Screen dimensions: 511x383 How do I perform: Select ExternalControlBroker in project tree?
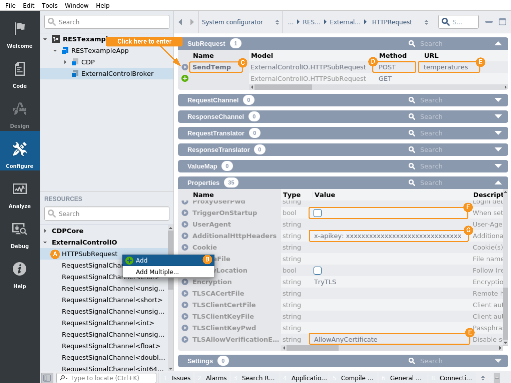point(117,74)
